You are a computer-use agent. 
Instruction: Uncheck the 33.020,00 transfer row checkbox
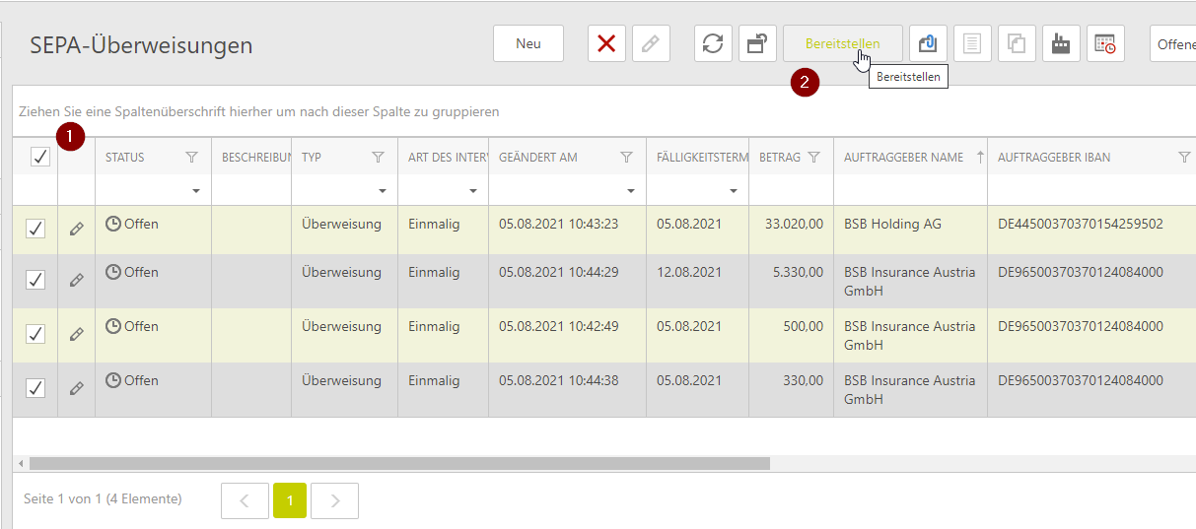[35, 229]
